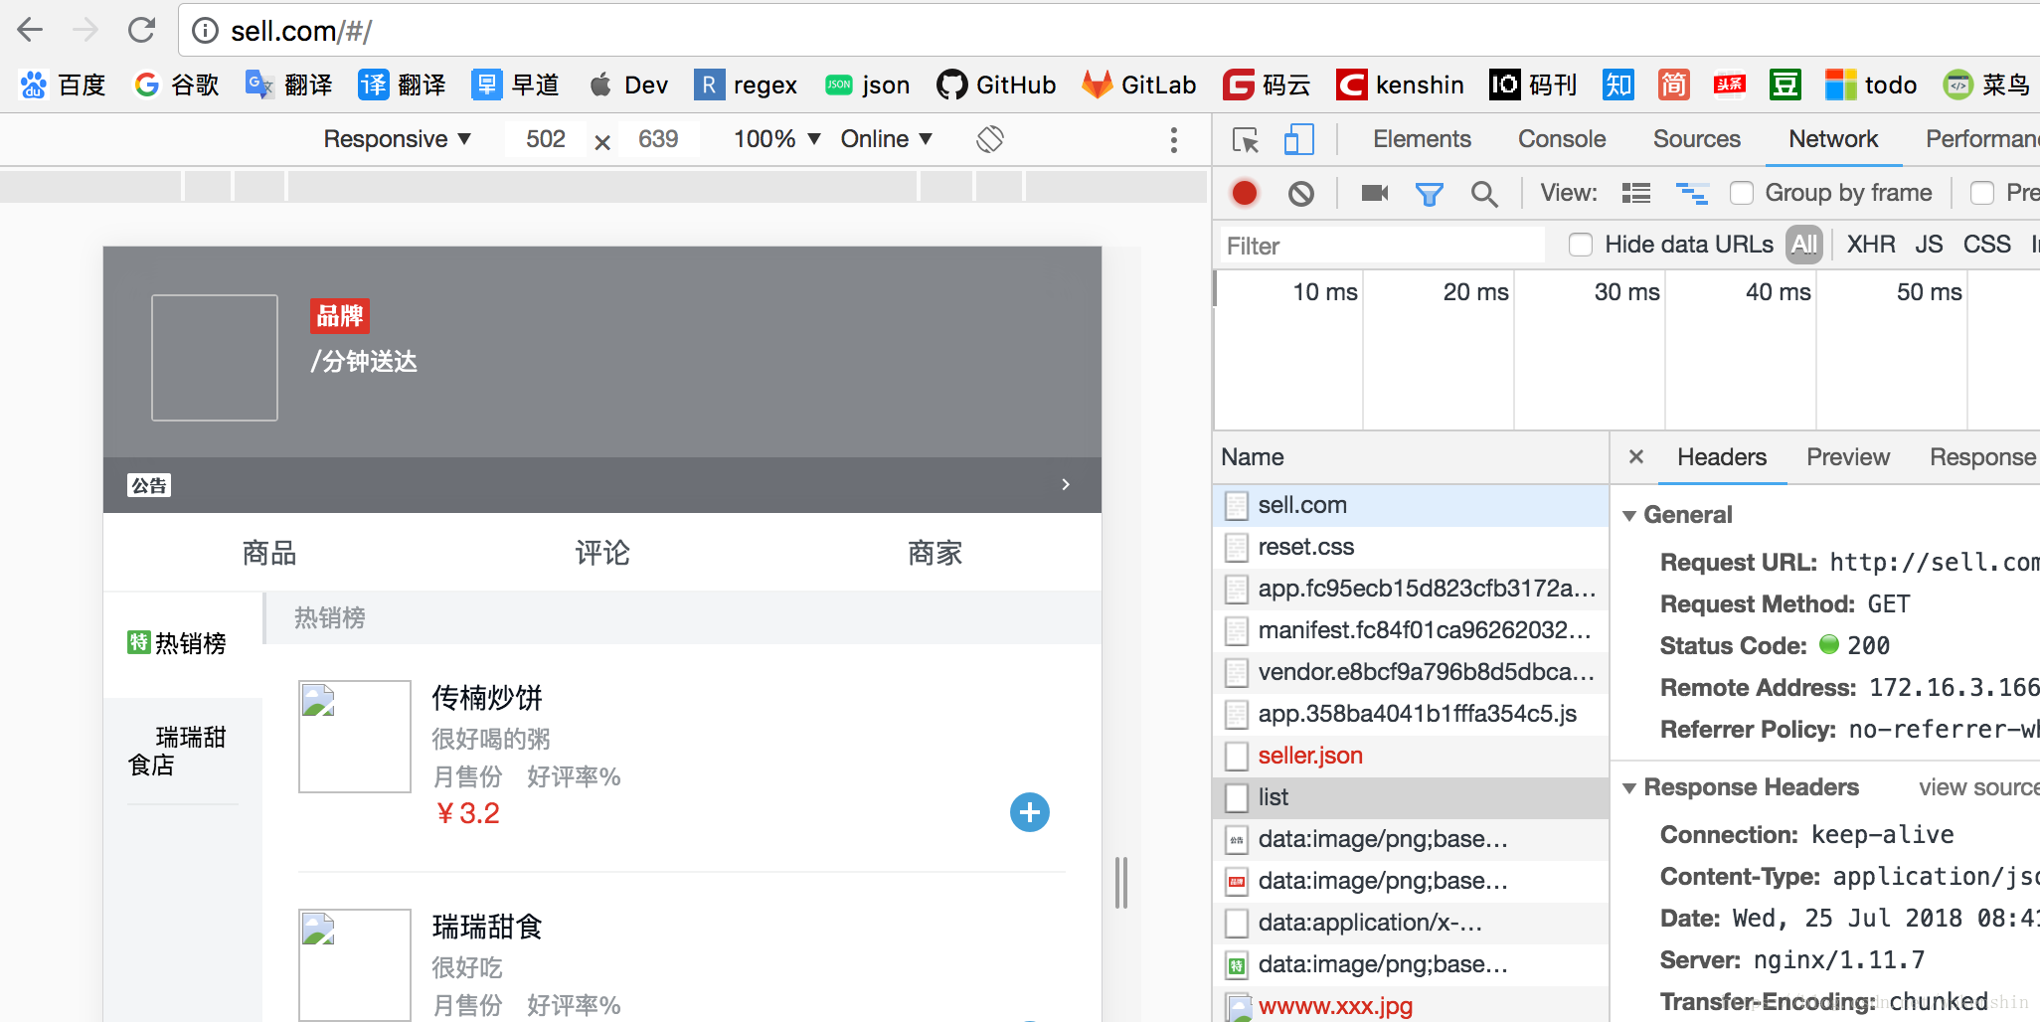Open the todo bookmark
Viewport: 2040px width, 1022px height.
tap(1871, 85)
